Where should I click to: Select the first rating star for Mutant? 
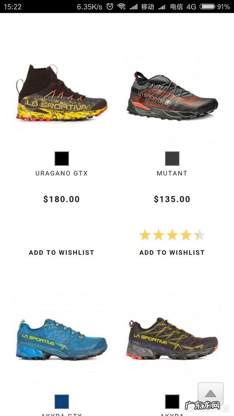(x=145, y=235)
